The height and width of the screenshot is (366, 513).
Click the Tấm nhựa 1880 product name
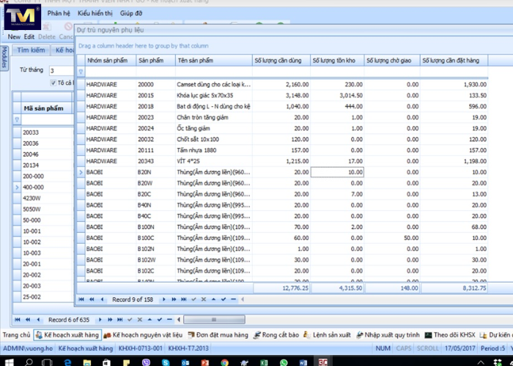pyautogui.click(x=196, y=150)
